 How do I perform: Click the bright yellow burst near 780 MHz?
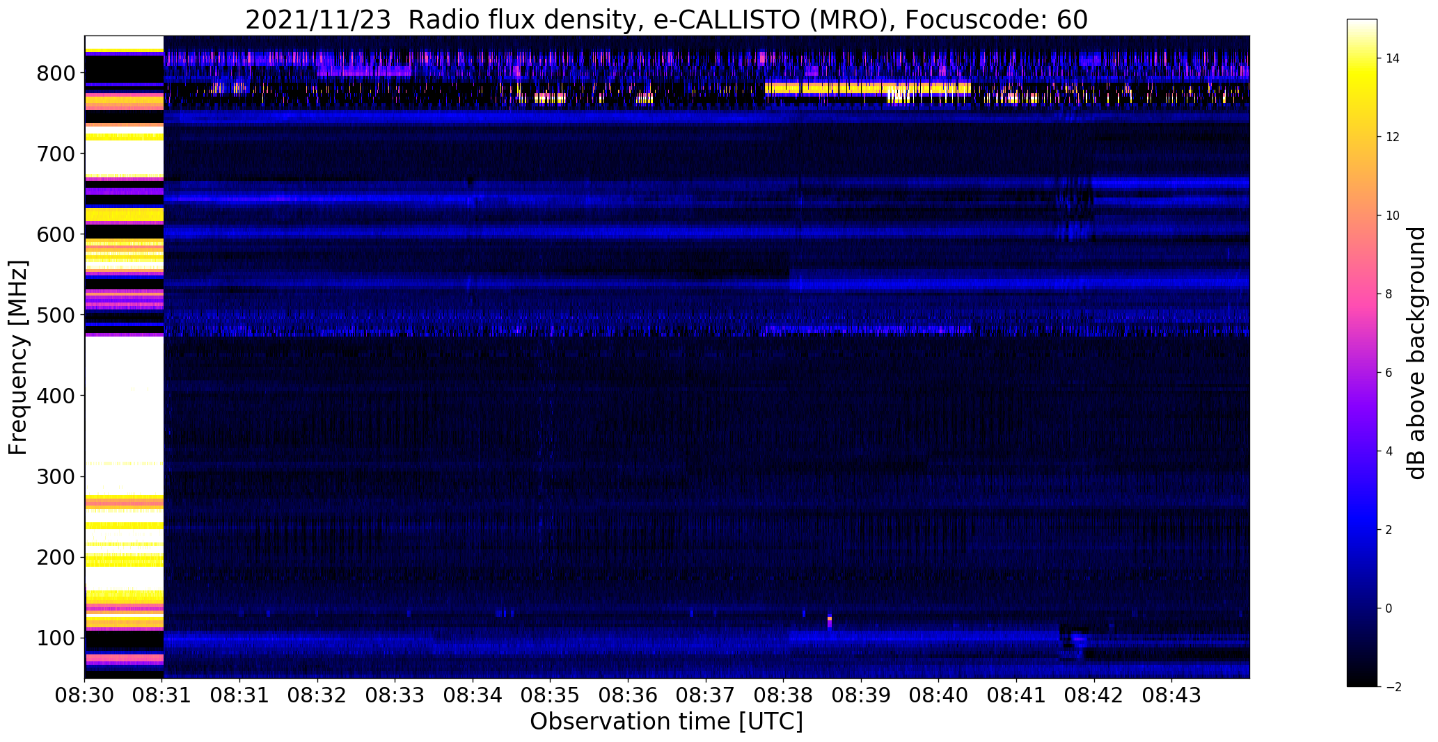868,88
